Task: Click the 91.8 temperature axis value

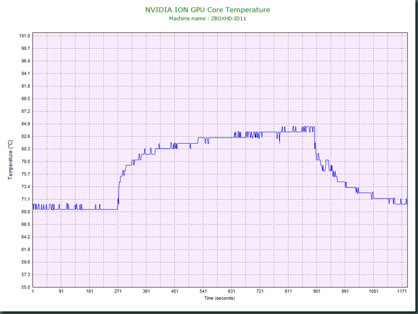Action: point(25,86)
